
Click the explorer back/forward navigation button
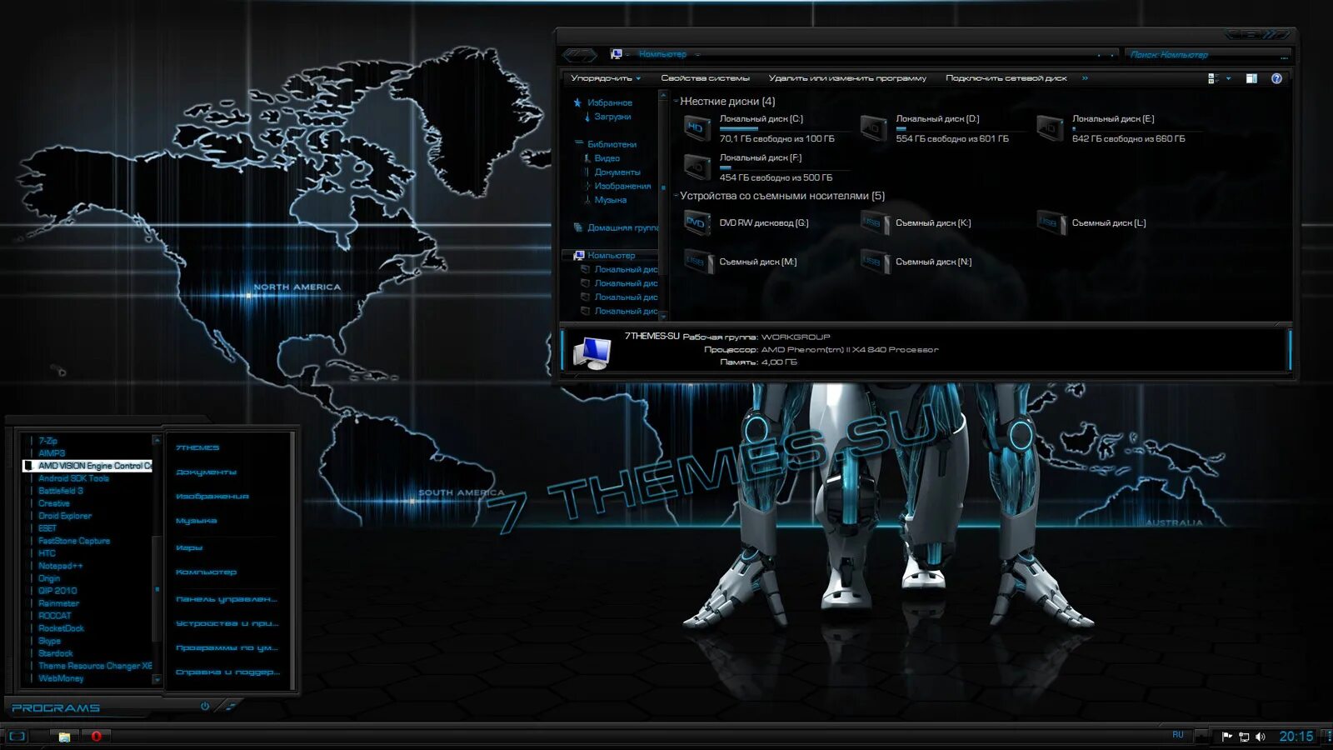coord(581,55)
